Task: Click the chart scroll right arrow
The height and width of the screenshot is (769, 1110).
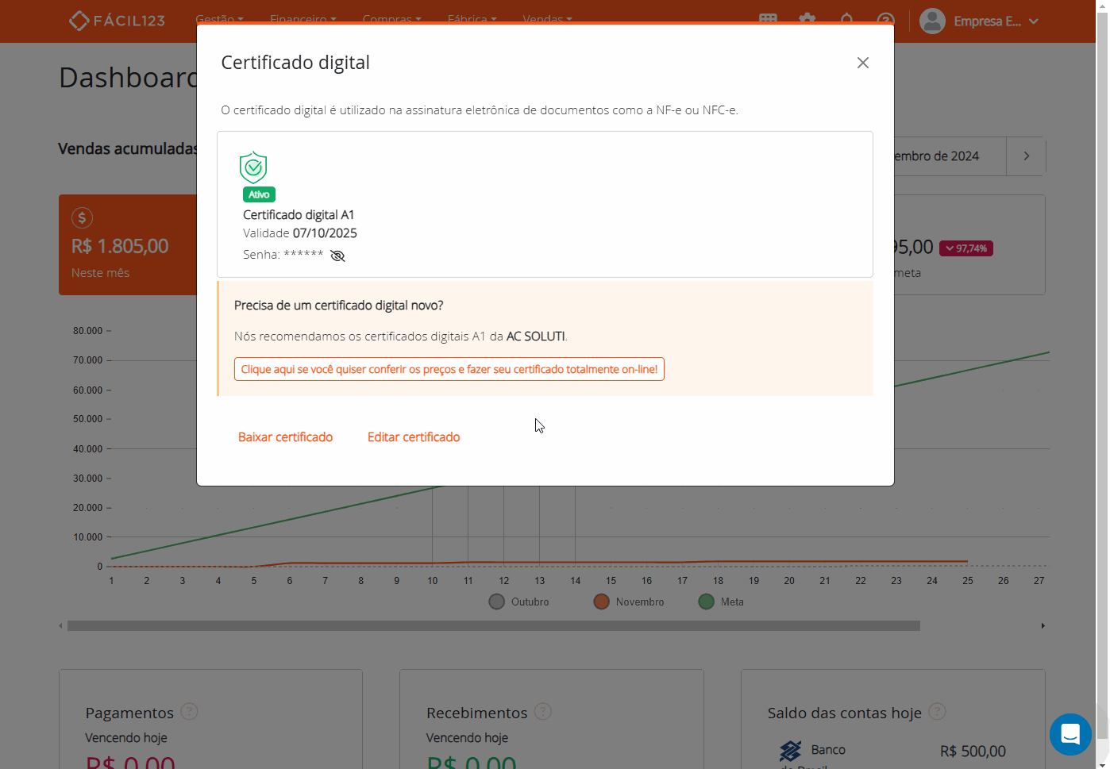Action: pos(1043,626)
